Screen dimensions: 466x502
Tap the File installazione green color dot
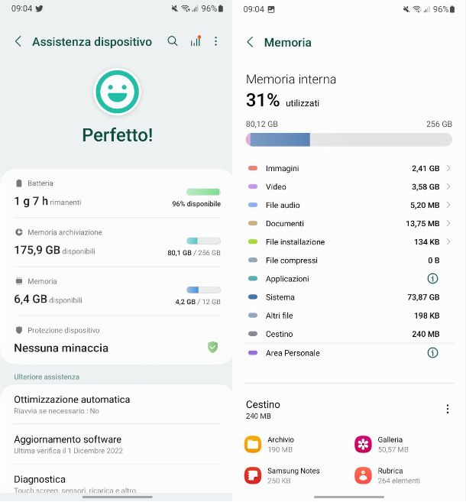[x=253, y=241]
